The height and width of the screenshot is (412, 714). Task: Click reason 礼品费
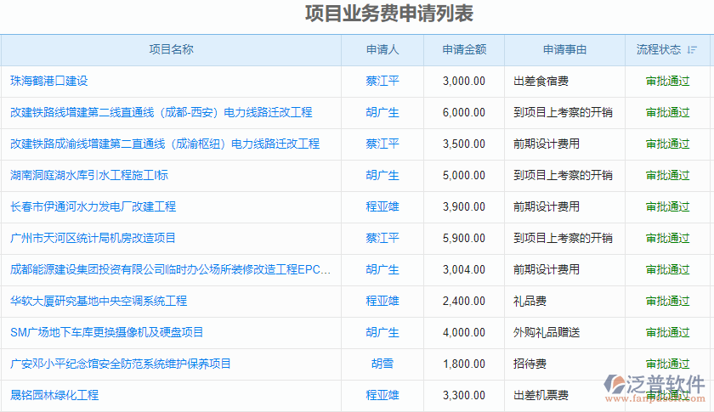530,301
